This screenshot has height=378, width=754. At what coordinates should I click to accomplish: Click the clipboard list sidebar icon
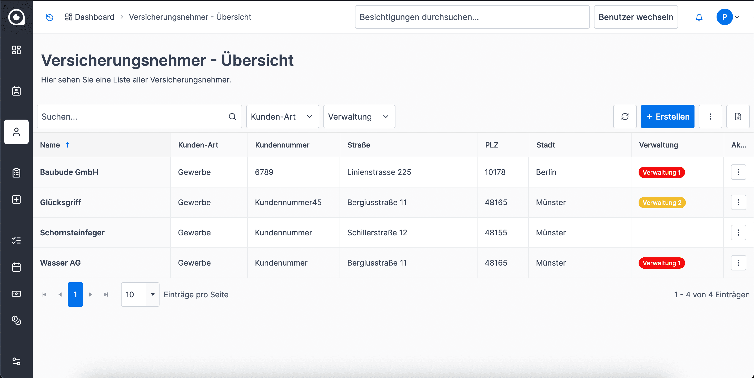coord(16,173)
